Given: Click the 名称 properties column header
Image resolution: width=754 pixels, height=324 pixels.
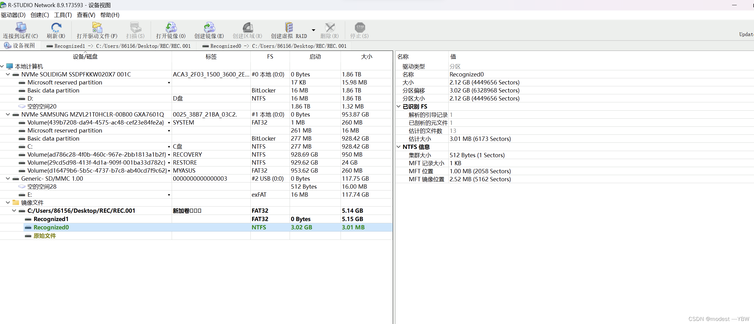Looking at the screenshot, I should point(422,56).
